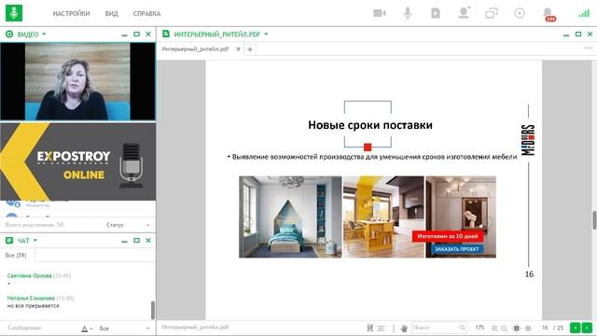597x336 pixels.
Task: Select the text cursor tool
Action: coord(394,328)
